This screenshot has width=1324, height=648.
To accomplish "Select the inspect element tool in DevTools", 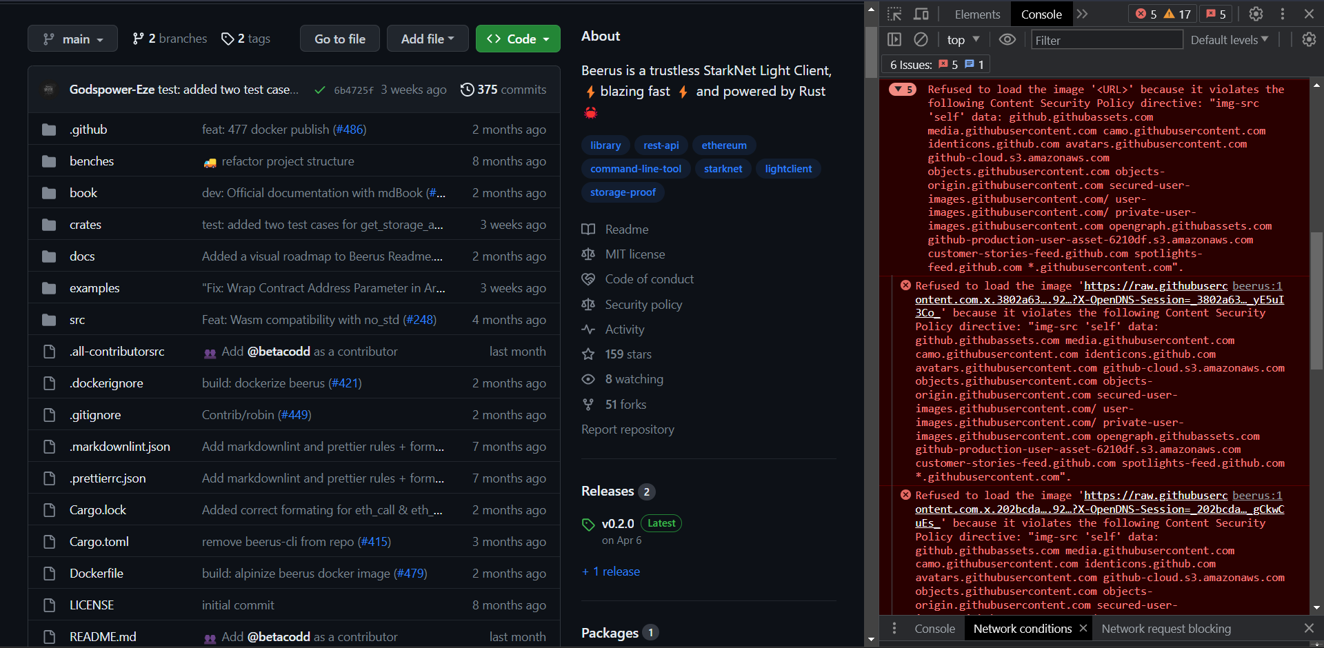I will pos(894,14).
